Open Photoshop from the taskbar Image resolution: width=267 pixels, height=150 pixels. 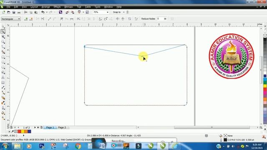point(42,146)
